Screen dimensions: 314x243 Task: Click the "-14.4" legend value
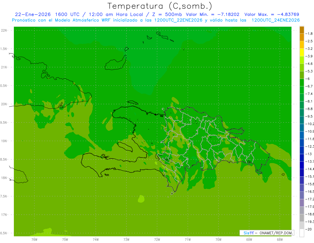(310, 169)
